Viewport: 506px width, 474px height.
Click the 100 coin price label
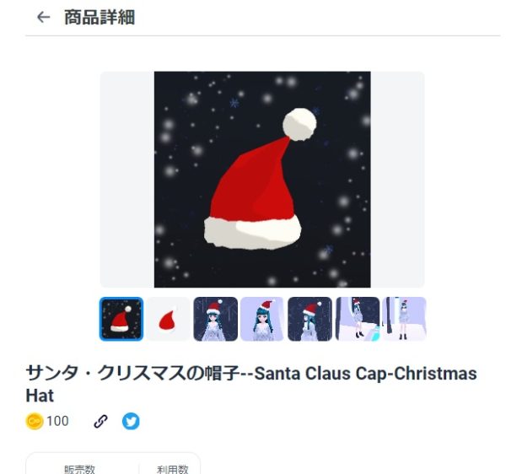tap(57, 422)
